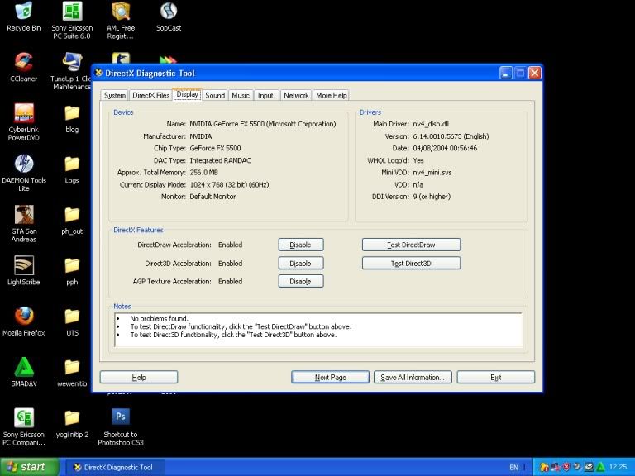Click the green SMADAV tray icon
The width and height of the screenshot is (635, 476).
click(x=600, y=467)
